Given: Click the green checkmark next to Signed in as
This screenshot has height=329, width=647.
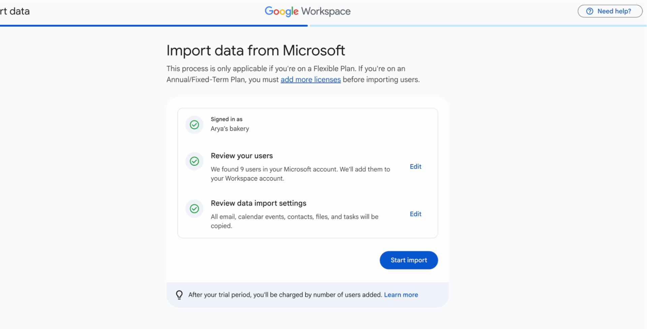Looking at the screenshot, I should point(194,125).
